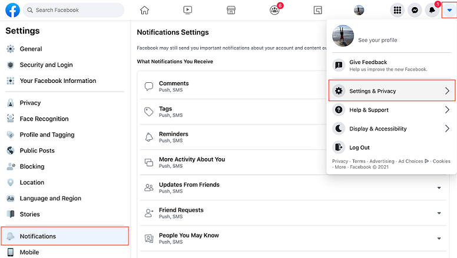This screenshot has width=457, height=258.
Task: Click Give Feedback in account menu
Action: pyautogui.click(x=392, y=65)
